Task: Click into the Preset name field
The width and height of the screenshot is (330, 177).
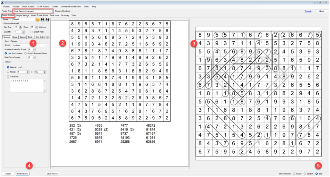Action: coord(23,20)
